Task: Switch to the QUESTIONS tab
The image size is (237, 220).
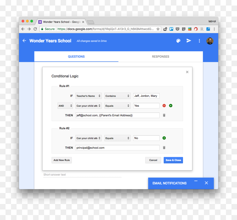Action: (76, 57)
